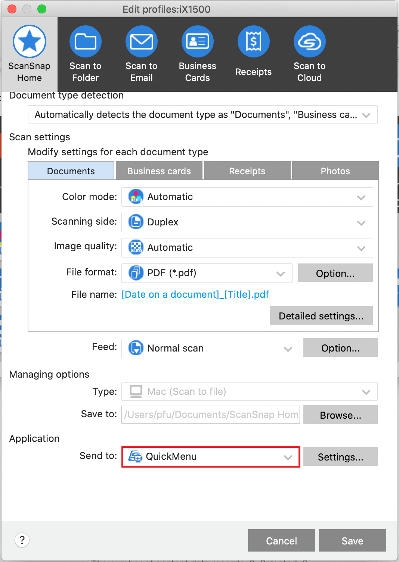Select the Scan to Email envelope icon

point(142,41)
